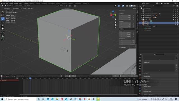Viewport: 179px width, 101px height.
Task: Switch to Modeling workspace tab
Action: coord(32,4)
